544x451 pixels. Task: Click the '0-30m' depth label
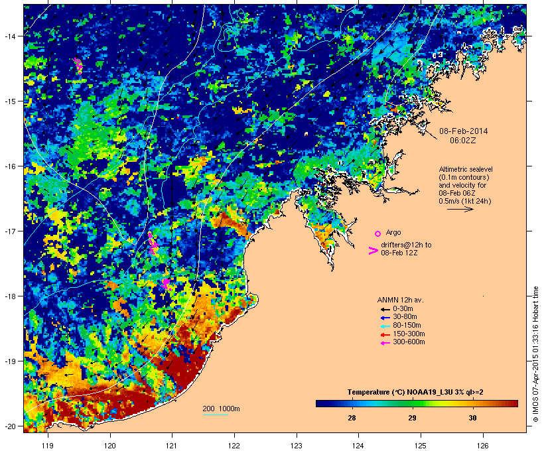[403, 309]
